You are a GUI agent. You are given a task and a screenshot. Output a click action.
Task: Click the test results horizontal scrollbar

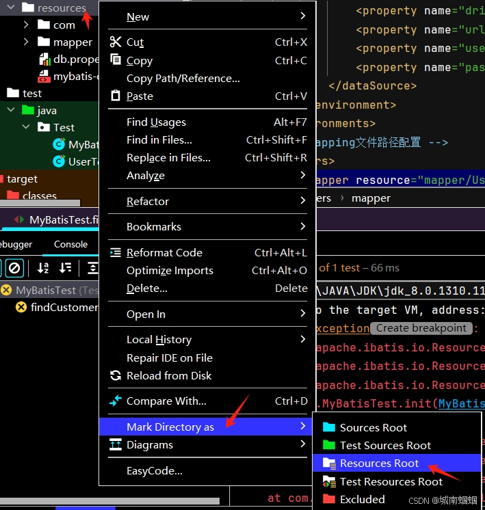point(109,501)
